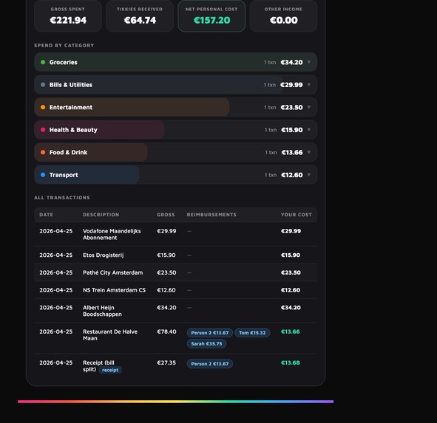The width and height of the screenshot is (437, 423).
Task: Click the Groceries category label
Action: [x=64, y=62]
